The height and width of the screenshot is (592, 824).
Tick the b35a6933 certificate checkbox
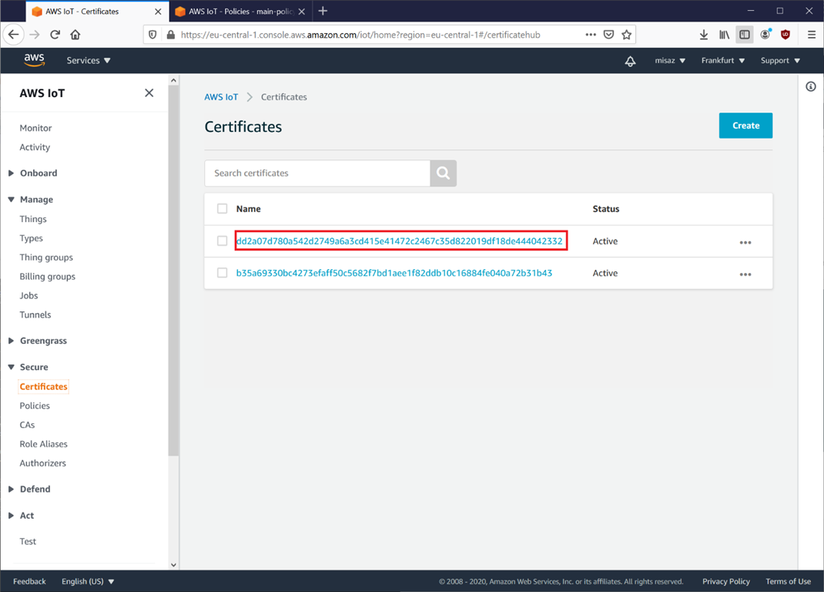click(222, 273)
